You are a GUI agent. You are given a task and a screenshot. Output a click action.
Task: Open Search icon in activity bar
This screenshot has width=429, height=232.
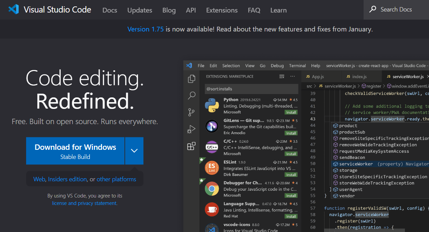[x=192, y=95]
